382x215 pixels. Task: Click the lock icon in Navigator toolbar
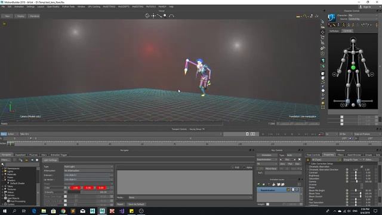pyautogui.click(x=26, y=160)
